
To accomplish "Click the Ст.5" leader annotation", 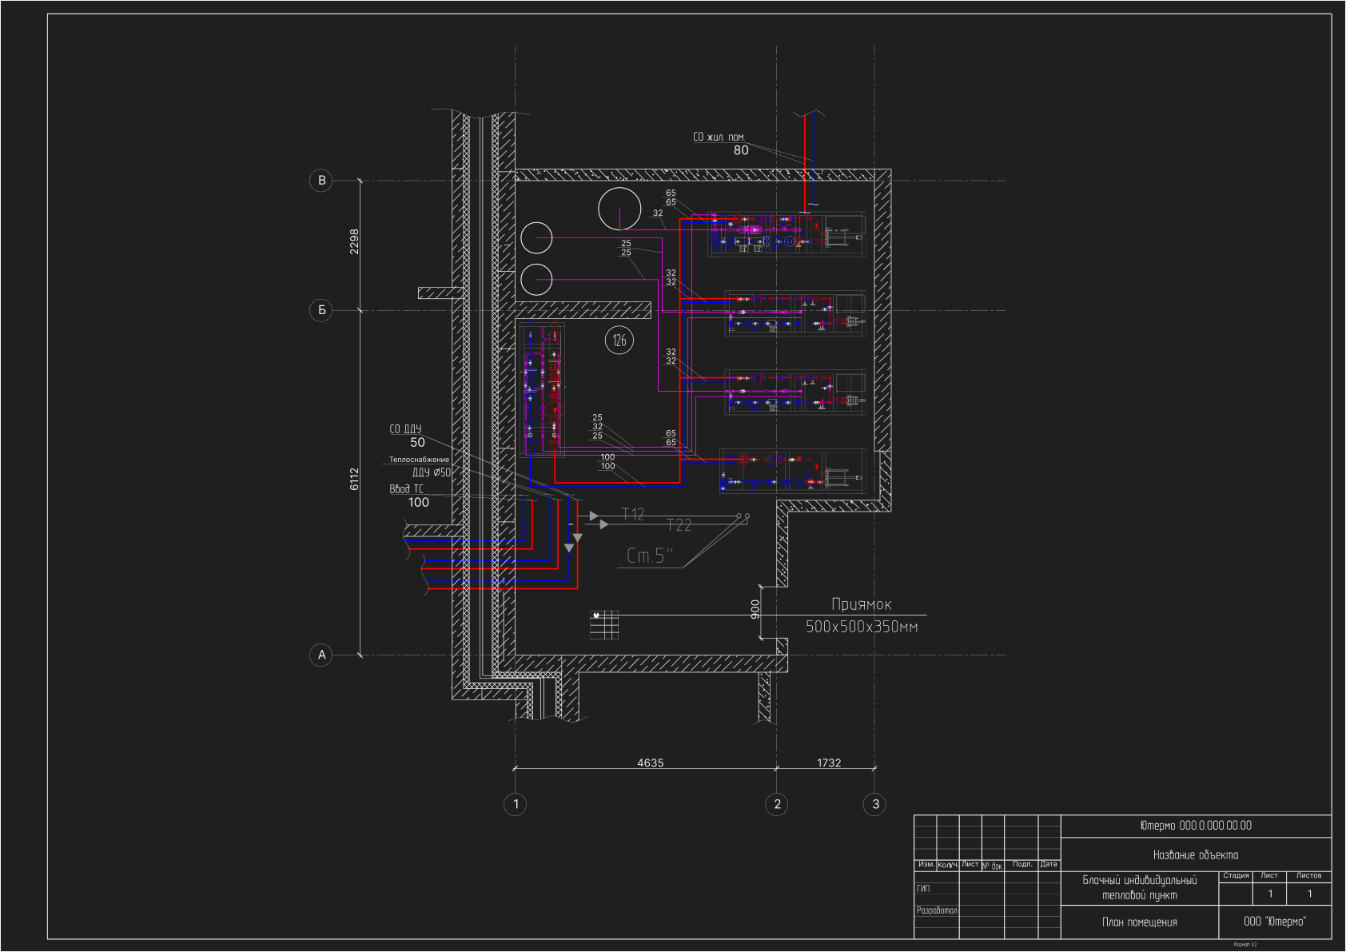I will 650,556.
